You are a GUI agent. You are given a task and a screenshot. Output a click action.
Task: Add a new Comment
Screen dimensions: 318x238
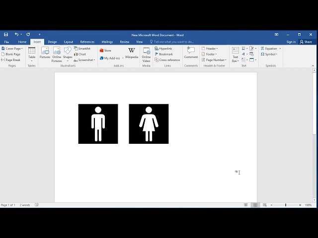pyautogui.click(x=191, y=53)
